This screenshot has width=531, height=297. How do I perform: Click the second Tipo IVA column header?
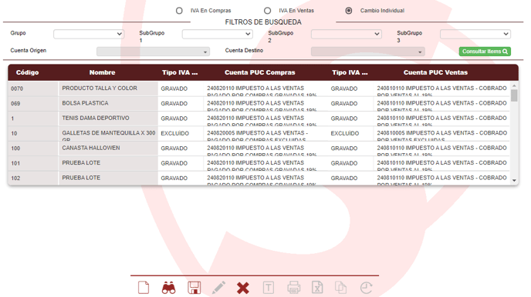point(350,72)
